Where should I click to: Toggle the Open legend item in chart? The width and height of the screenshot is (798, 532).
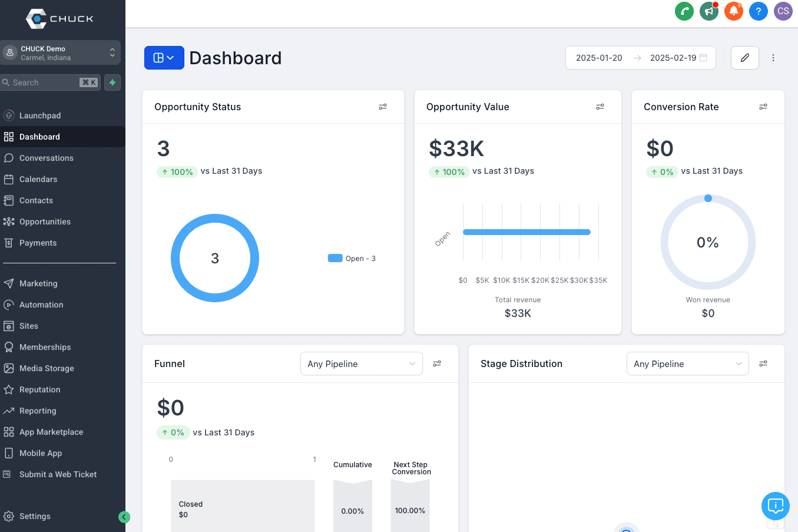[x=352, y=259]
